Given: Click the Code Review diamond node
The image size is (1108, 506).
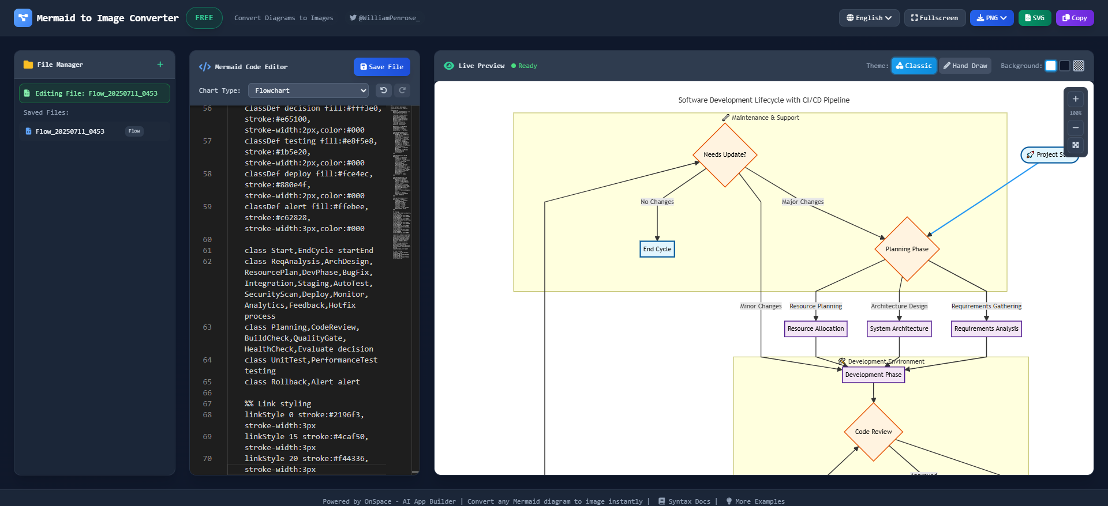Looking at the screenshot, I should [x=873, y=432].
